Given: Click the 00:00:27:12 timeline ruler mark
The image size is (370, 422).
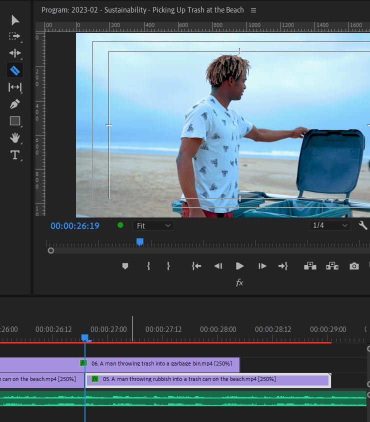Looking at the screenshot, I should tap(163, 329).
